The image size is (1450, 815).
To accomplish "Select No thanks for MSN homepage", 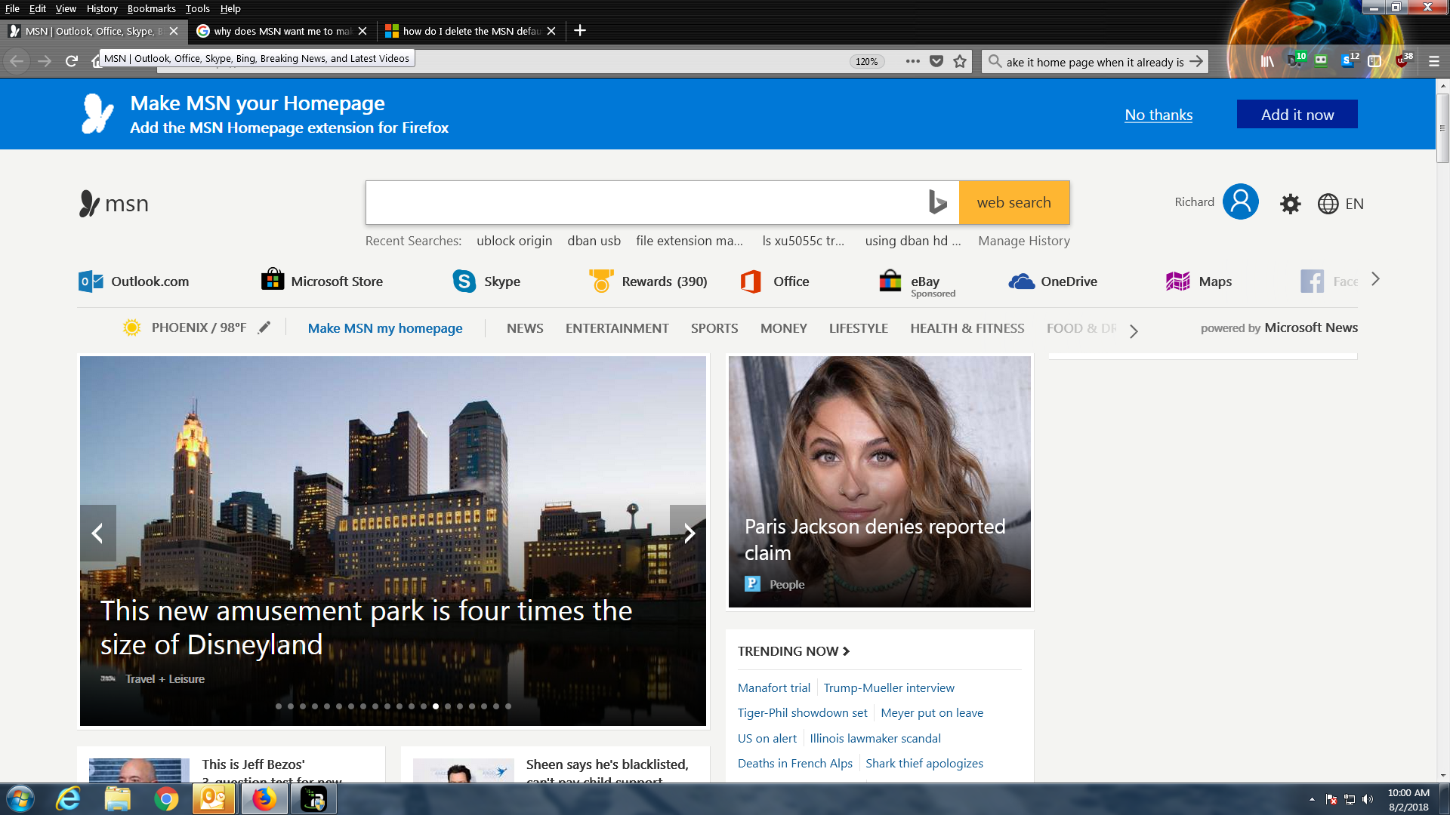I will [x=1158, y=115].
